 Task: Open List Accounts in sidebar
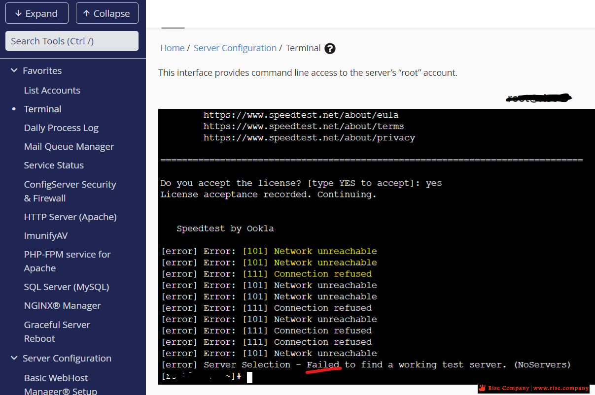(x=52, y=90)
